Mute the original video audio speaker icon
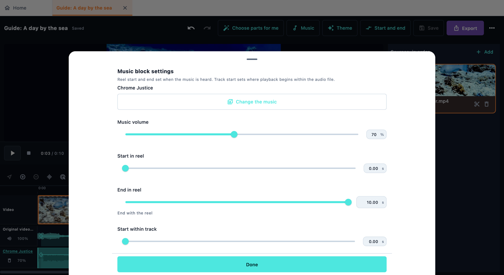Image resolution: width=504 pixels, height=275 pixels. click(x=9, y=238)
